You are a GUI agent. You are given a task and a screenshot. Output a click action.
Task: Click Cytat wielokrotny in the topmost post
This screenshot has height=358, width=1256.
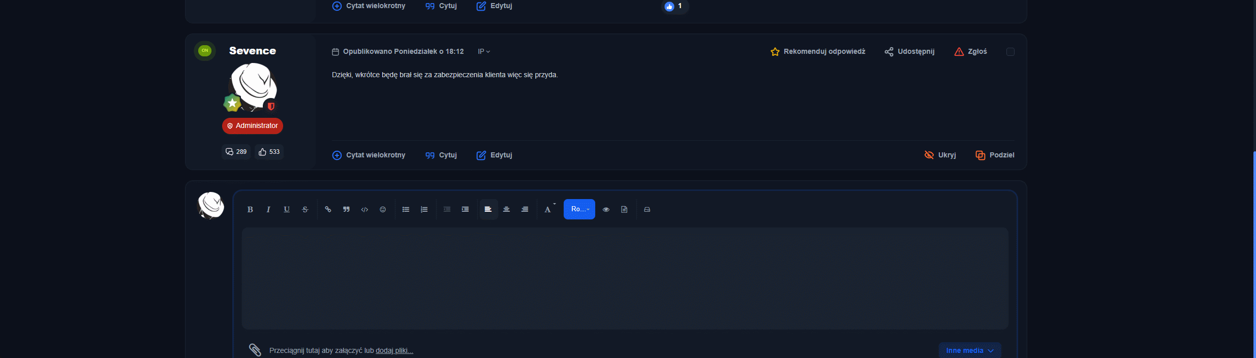coord(369,6)
